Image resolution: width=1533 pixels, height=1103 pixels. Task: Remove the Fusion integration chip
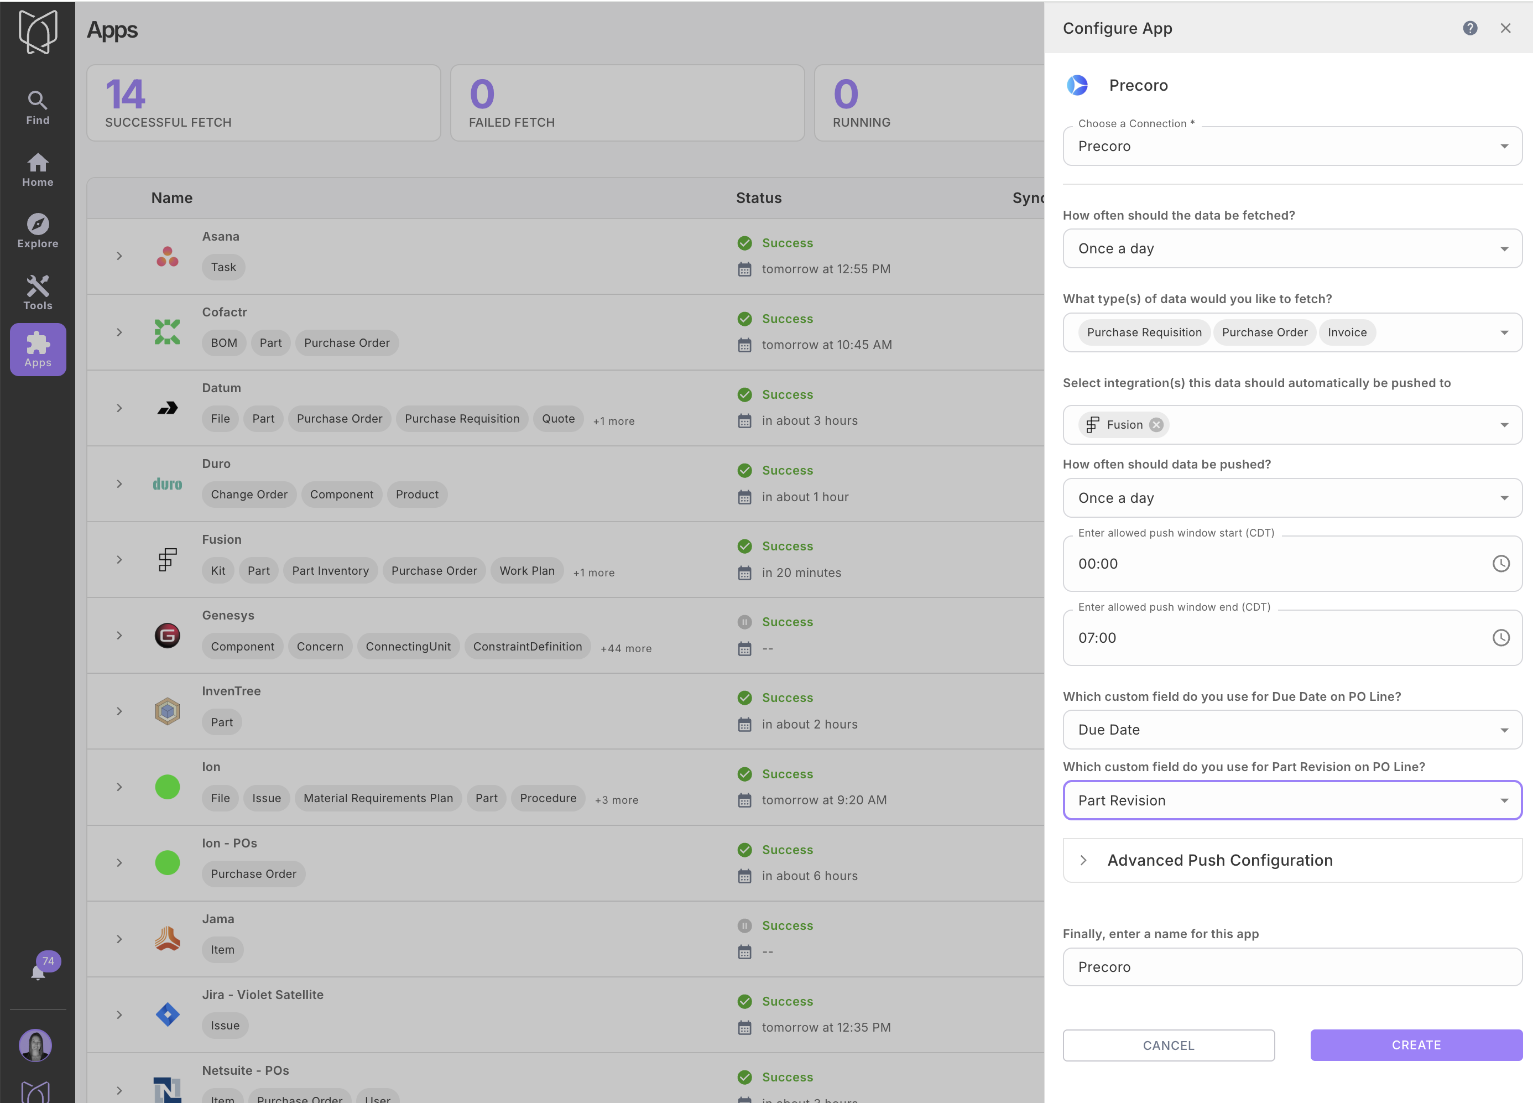coord(1156,425)
